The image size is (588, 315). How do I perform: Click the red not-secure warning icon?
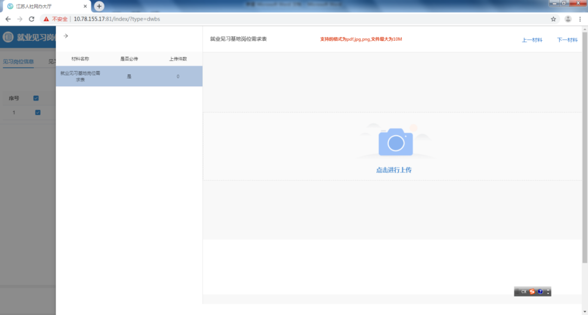tap(46, 19)
